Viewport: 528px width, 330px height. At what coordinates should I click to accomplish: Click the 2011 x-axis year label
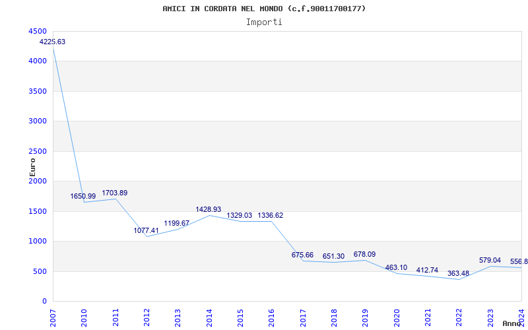click(115, 318)
